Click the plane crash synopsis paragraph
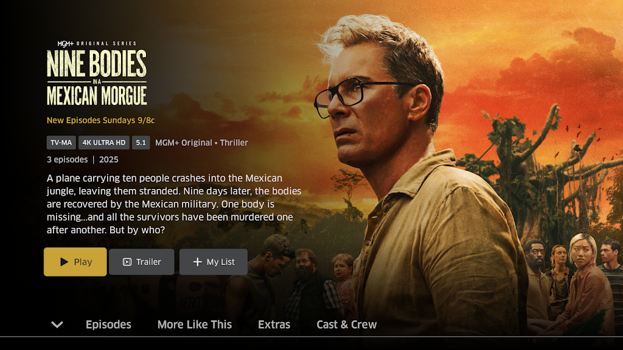This screenshot has width=623, height=350. click(173, 204)
